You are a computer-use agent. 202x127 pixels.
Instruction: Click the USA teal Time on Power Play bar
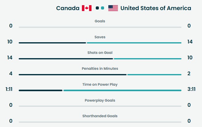click(x=122, y=90)
